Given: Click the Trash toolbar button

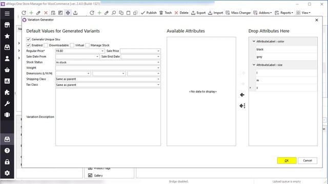Looking at the screenshot, I should [x=166, y=13].
